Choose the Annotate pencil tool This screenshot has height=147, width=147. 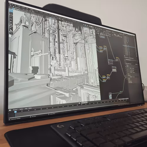[x=11, y=27]
